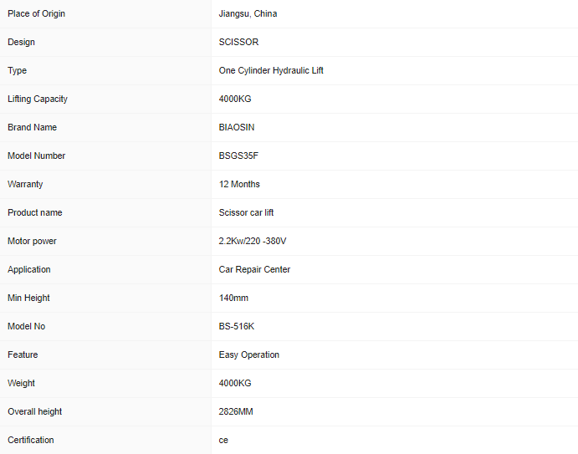Image resolution: width=578 pixels, height=454 pixels.
Task: Click the "BIAOSIN" brand name value
Action: click(237, 127)
